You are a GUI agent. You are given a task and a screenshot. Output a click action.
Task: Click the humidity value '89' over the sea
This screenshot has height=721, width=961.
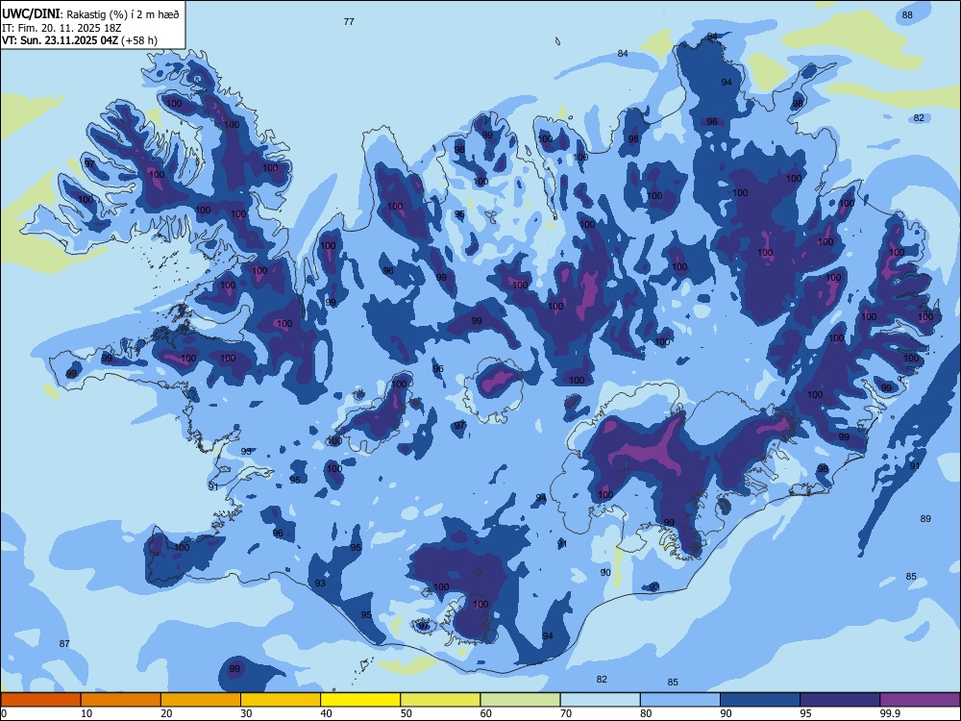(925, 519)
